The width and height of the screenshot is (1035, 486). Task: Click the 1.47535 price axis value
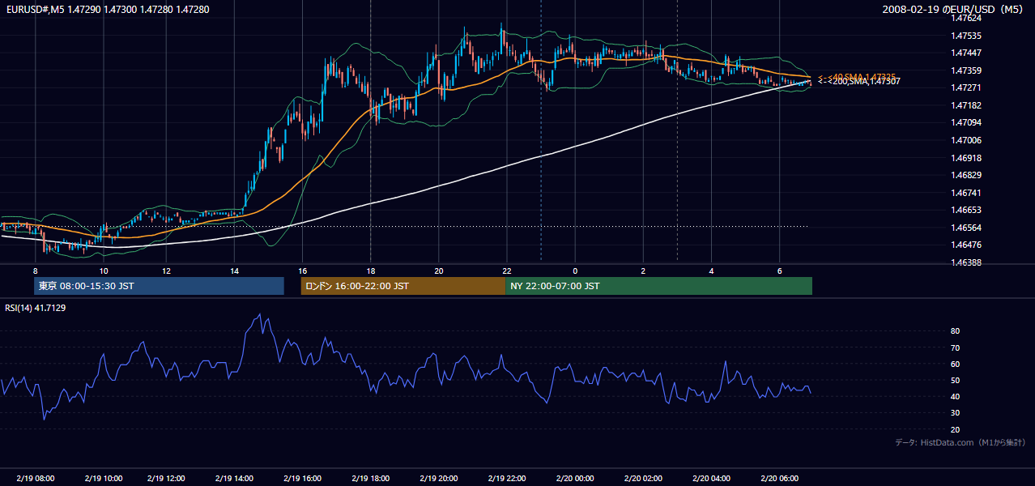click(966, 36)
